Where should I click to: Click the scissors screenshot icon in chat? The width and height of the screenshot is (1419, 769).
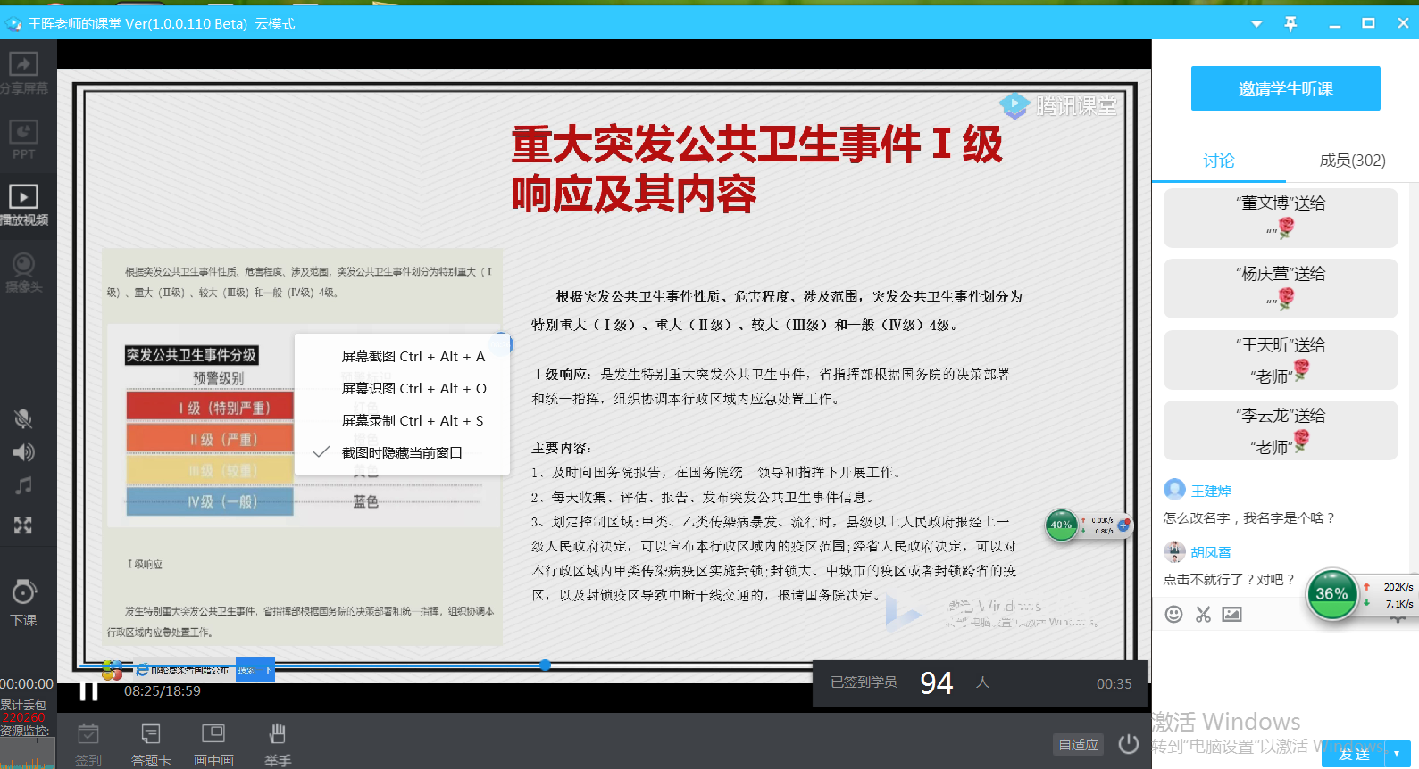pyautogui.click(x=1203, y=614)
